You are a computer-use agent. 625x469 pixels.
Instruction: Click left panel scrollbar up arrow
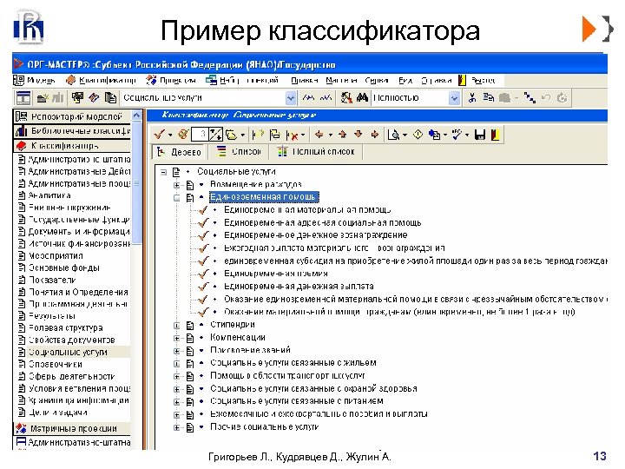136,116
